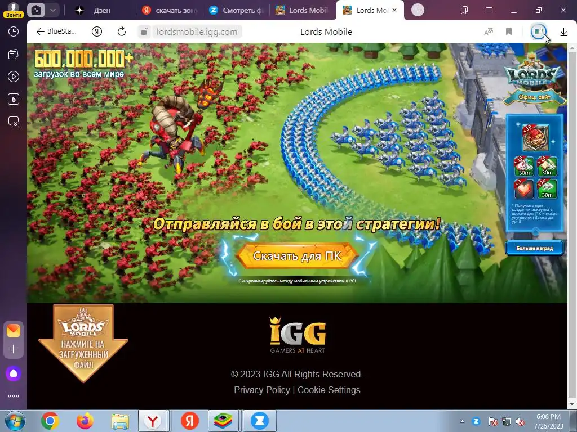
Task: Open the Zona app from taskbar
Action: (x=259, y=421)
